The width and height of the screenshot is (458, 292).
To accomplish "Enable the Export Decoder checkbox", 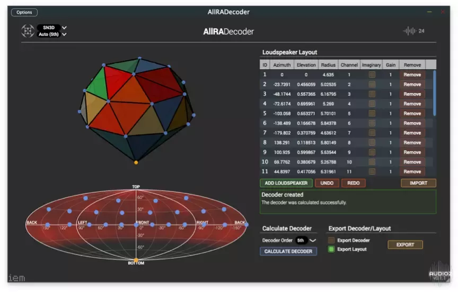I will pyautogui.click(x=331, y=240).
